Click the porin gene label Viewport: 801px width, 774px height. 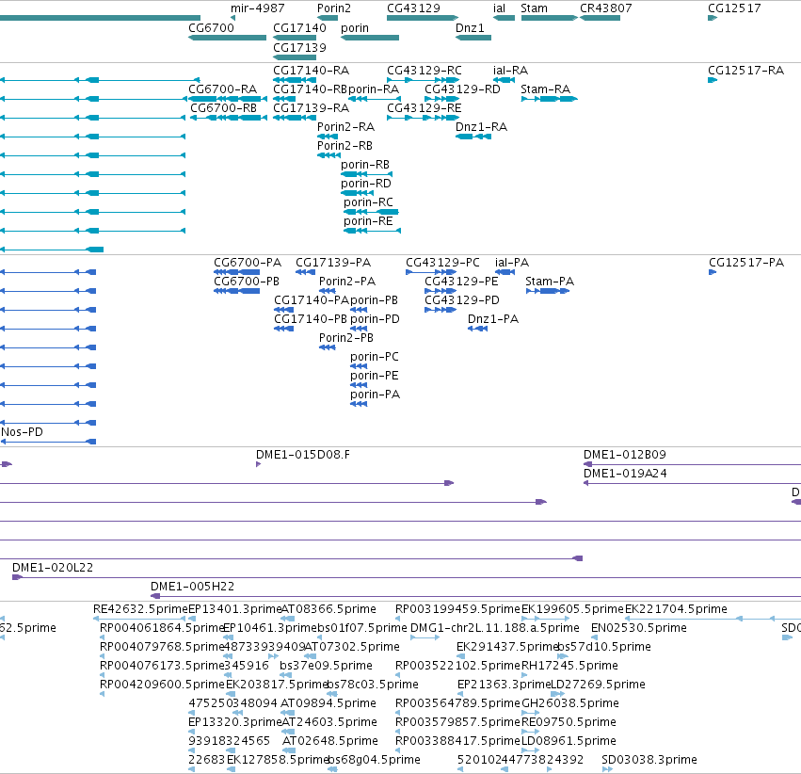[x=355, y=27]
